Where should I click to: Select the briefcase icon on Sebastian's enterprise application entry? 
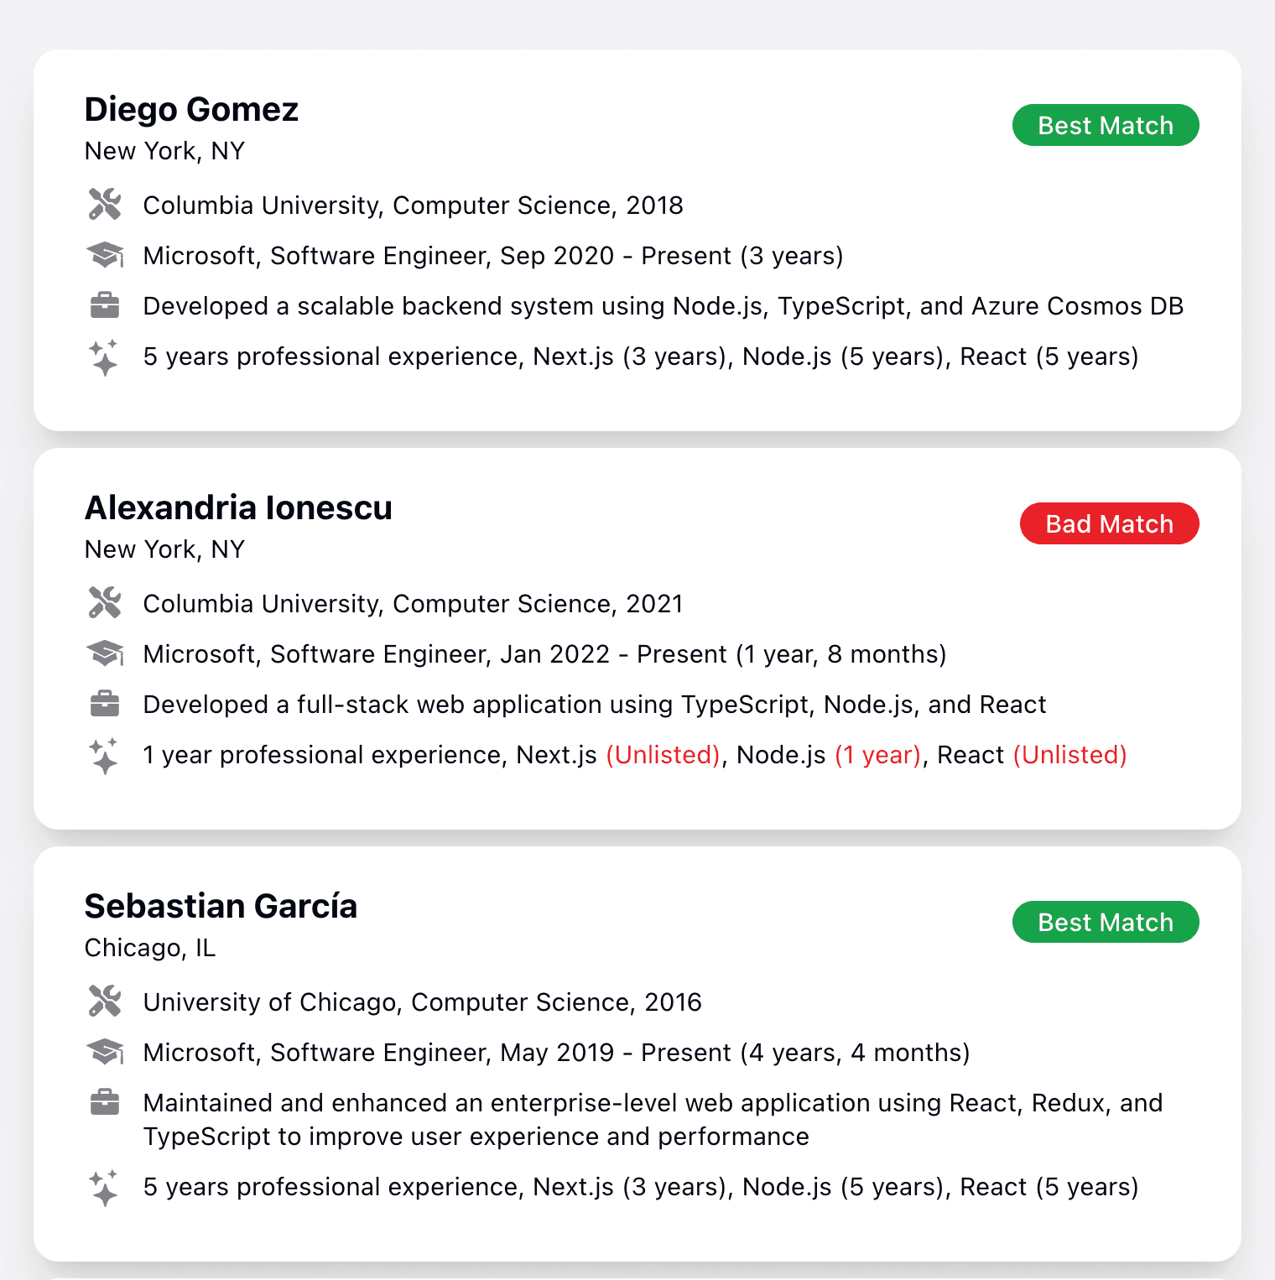104,1101
